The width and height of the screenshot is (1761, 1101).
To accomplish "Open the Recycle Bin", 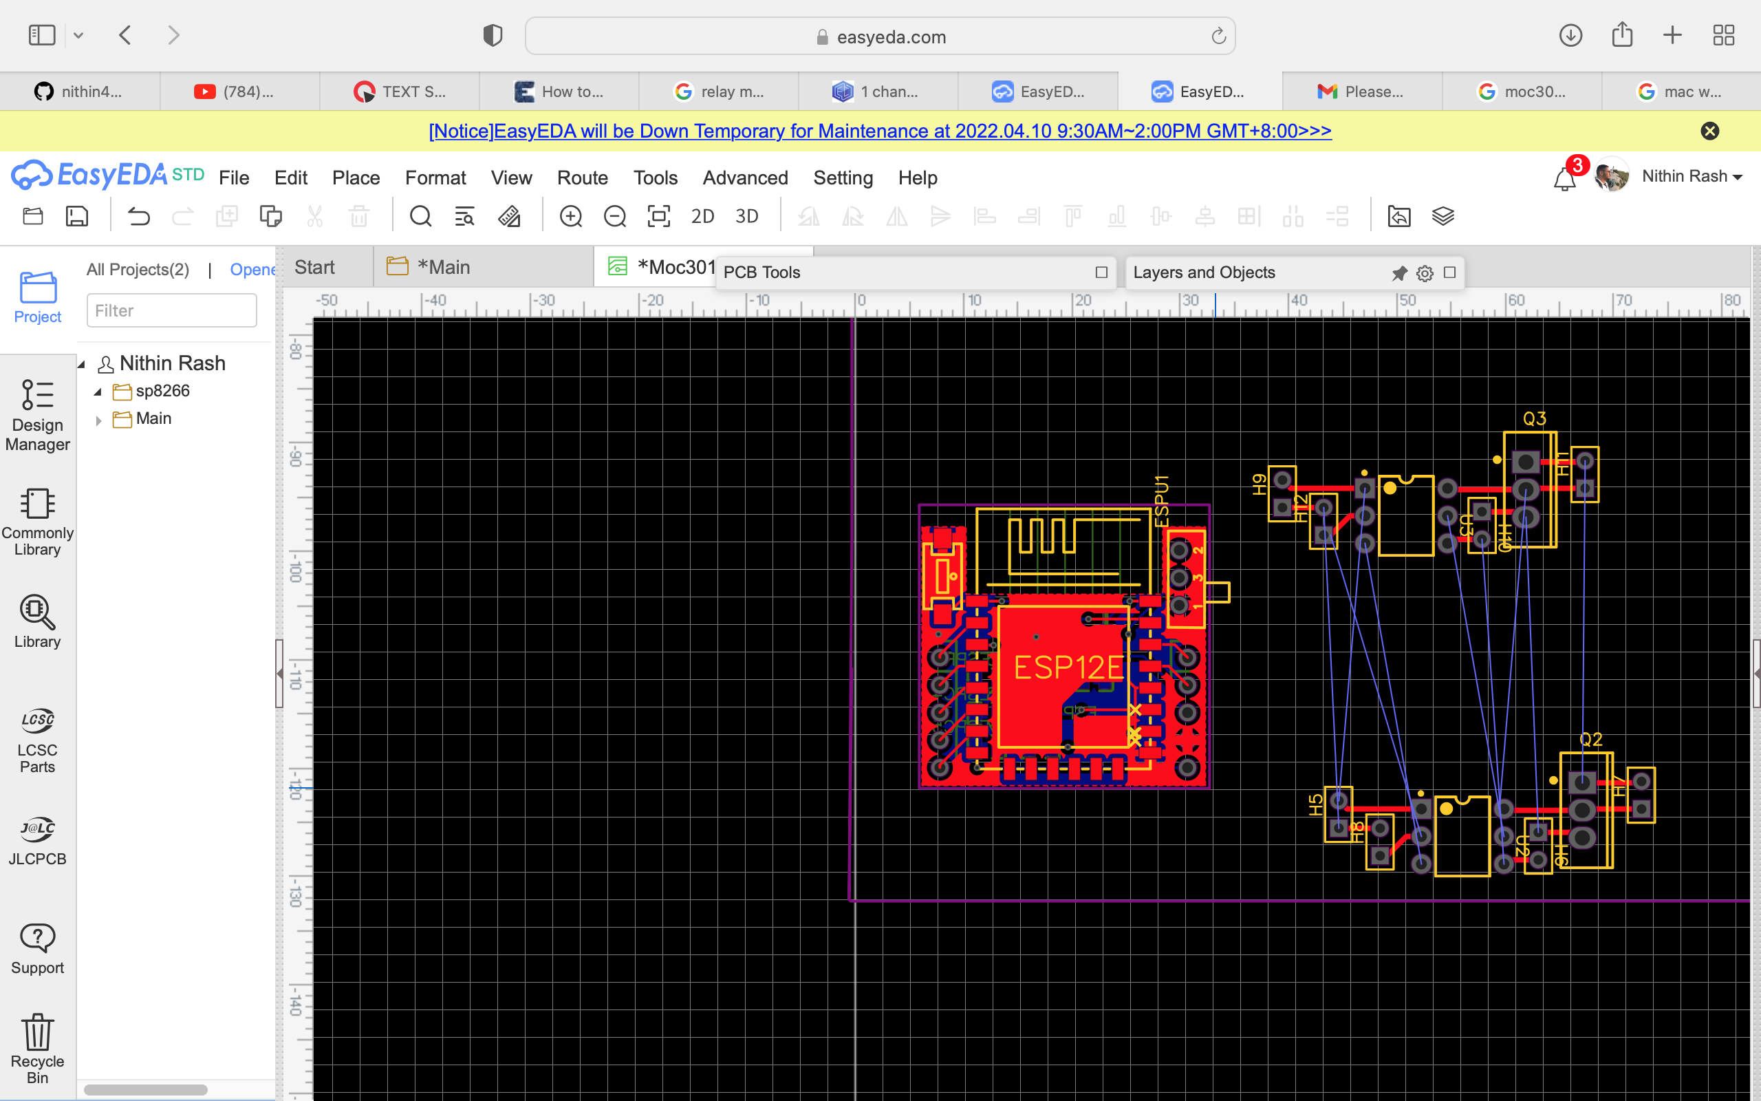I will pos(37,1049).
